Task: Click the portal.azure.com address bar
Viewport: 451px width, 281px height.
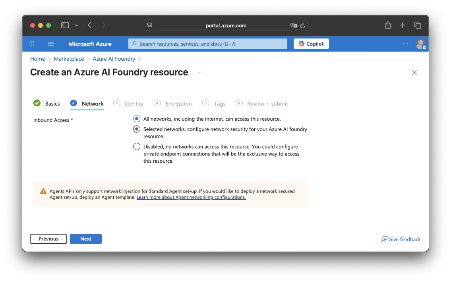Action: (x=226, y=25)
